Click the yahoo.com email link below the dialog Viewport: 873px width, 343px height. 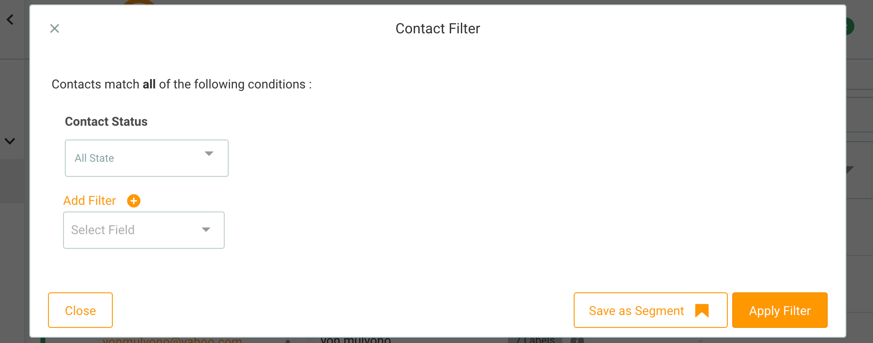pyautogui.click(x=172, y=340)
